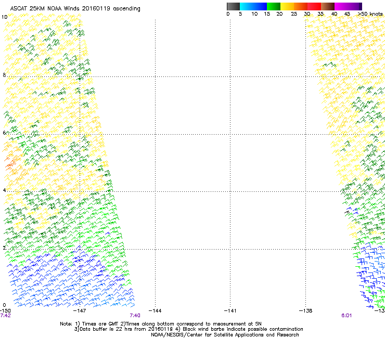Click the purple time stamp '7:42'
Screen dimensions: 385x338
pyautogui.click(x=5, y=316)
